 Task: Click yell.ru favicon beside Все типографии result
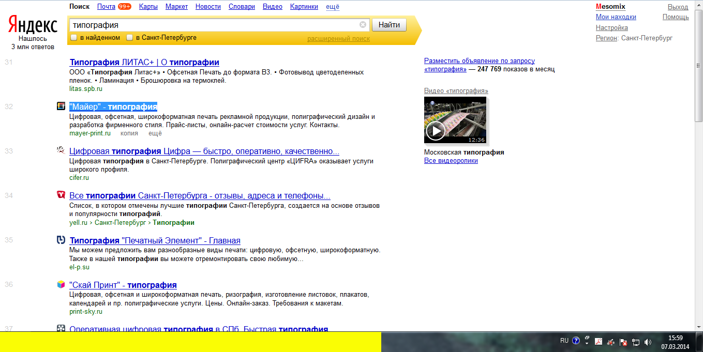pyautogui.click(x=61, y=195)
